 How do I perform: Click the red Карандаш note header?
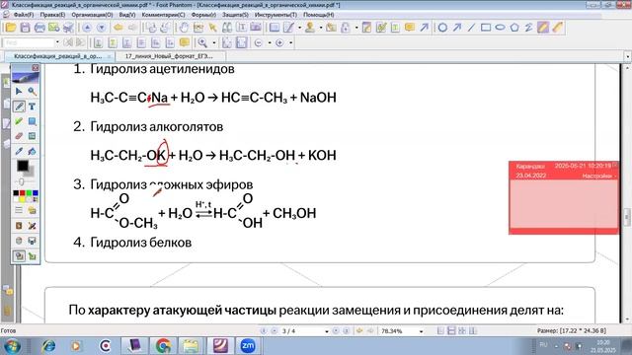pos(564,171)
